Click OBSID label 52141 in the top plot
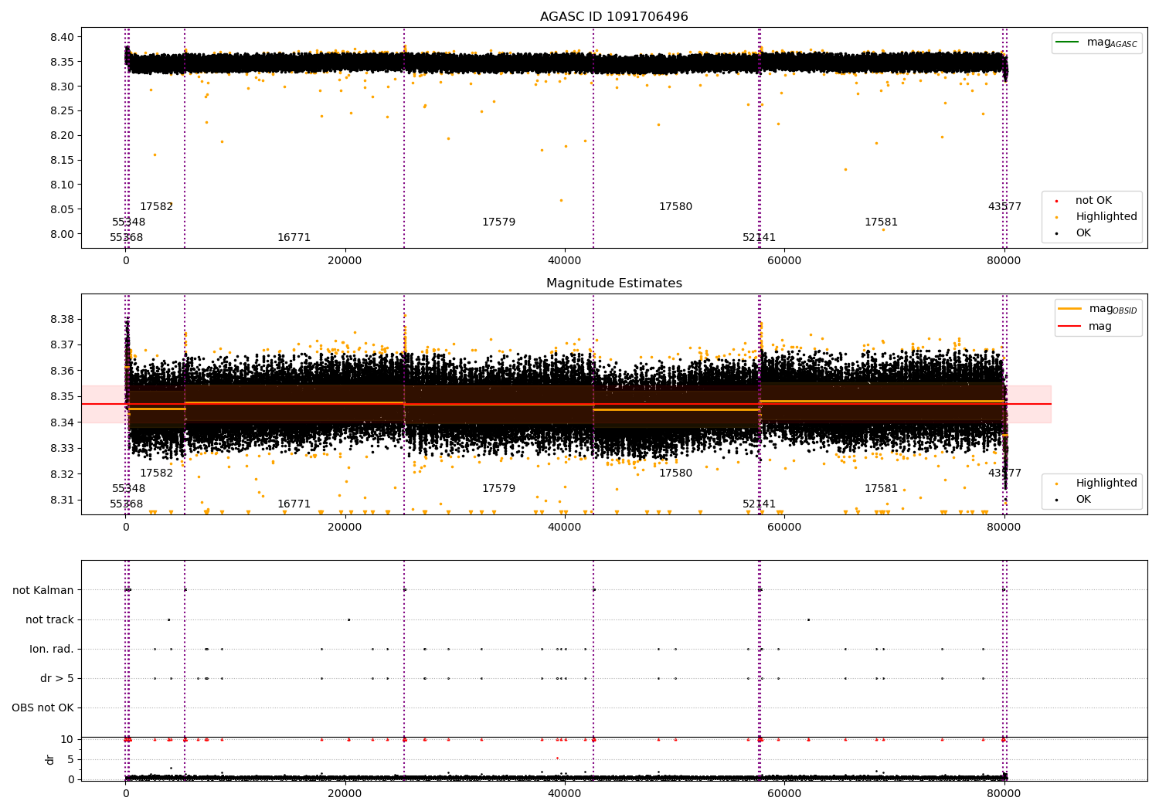This screenshot has width=1159, height=811. tap(759, 238)
